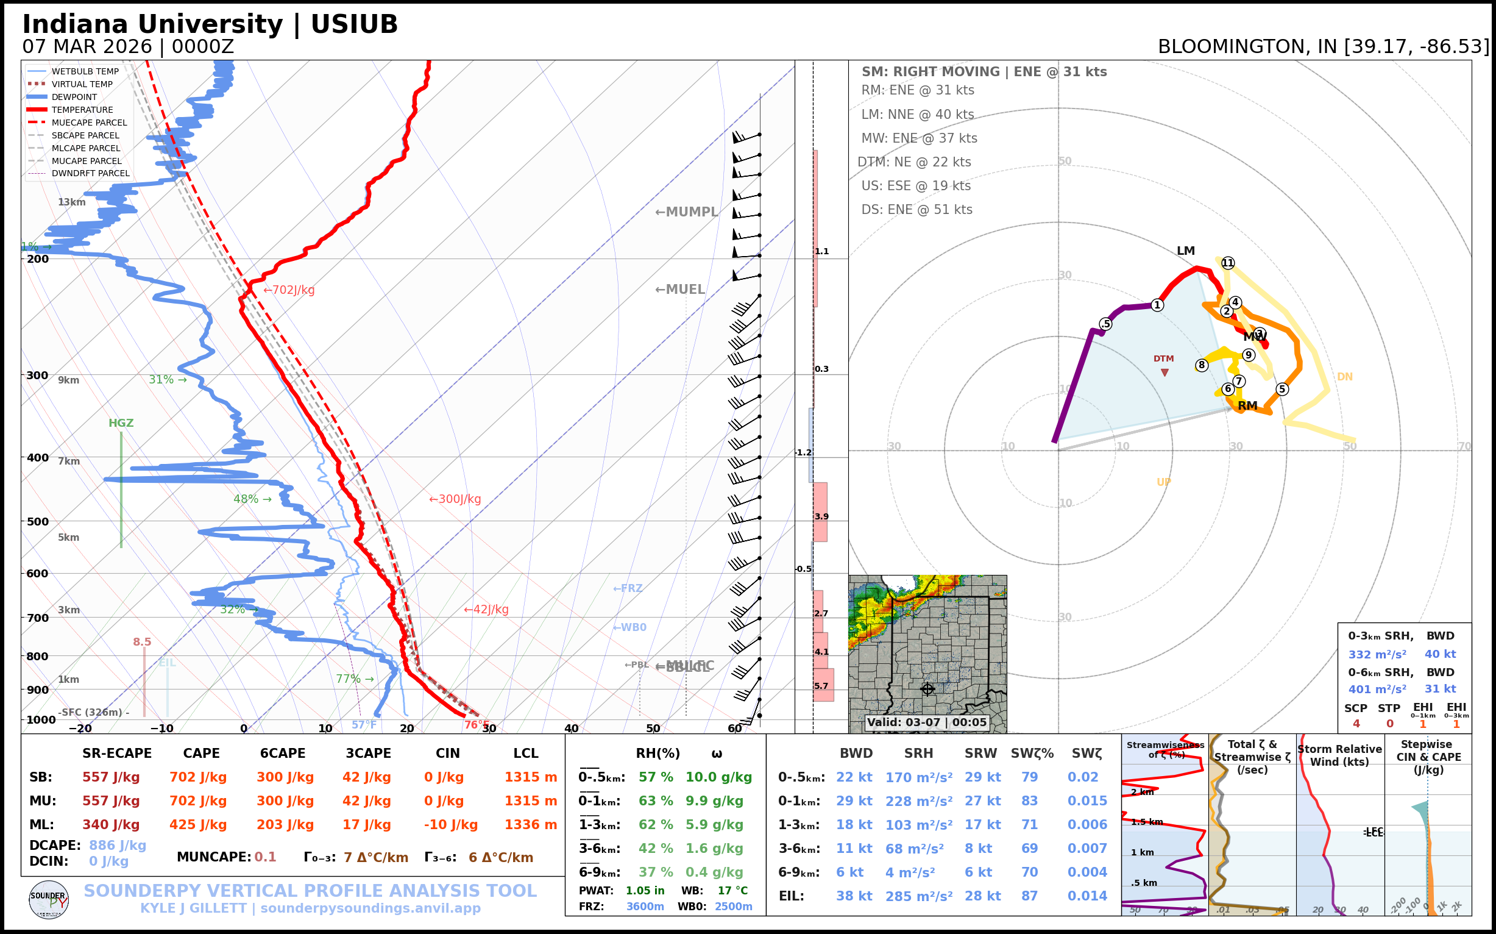This screenshot has height=934, width=1496.
Task: Click the RM storm motion label
Action: tap(1247, 406)
